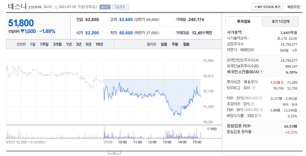The height and width of the screenshot is (156, 306).
Task: Click the 동일업종 PER value 16.53배
Action: [291, 126]
